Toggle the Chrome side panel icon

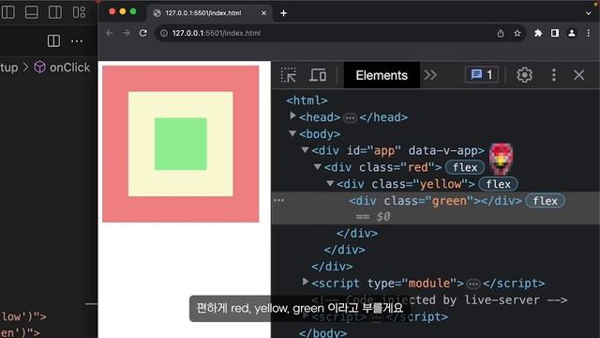pyautogui.click(x=555, y=34)
